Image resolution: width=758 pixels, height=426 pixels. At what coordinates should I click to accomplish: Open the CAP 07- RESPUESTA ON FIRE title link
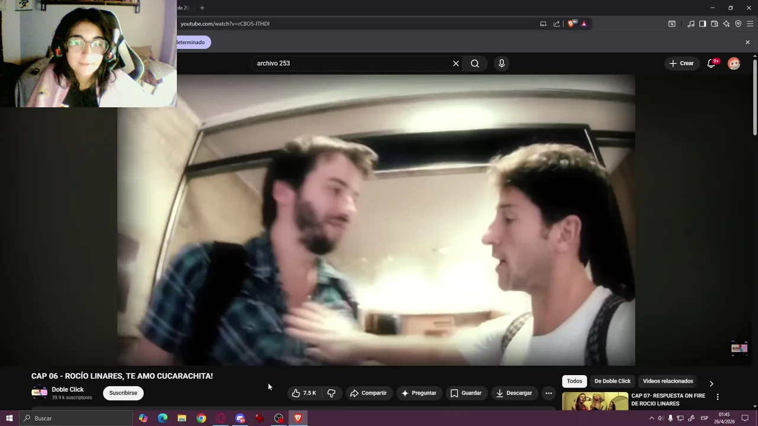coord(668,399)
